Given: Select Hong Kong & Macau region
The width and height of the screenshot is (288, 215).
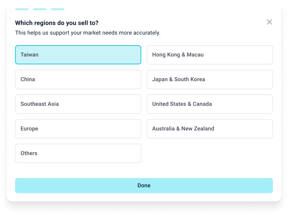Looking at the screenshot, I should pos(209,55).
